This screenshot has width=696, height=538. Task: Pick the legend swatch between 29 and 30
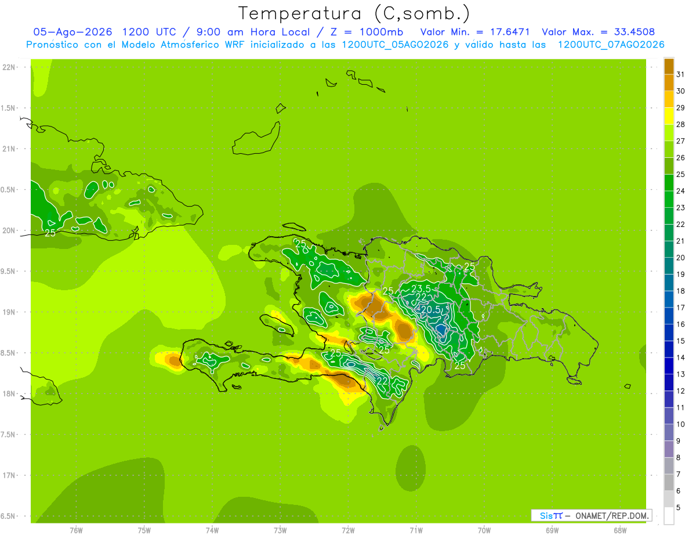(x=669, y=99)
